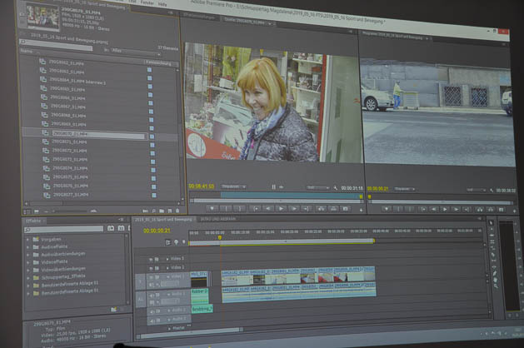Toggle the Snap button in the timeline

click(167, 242)
